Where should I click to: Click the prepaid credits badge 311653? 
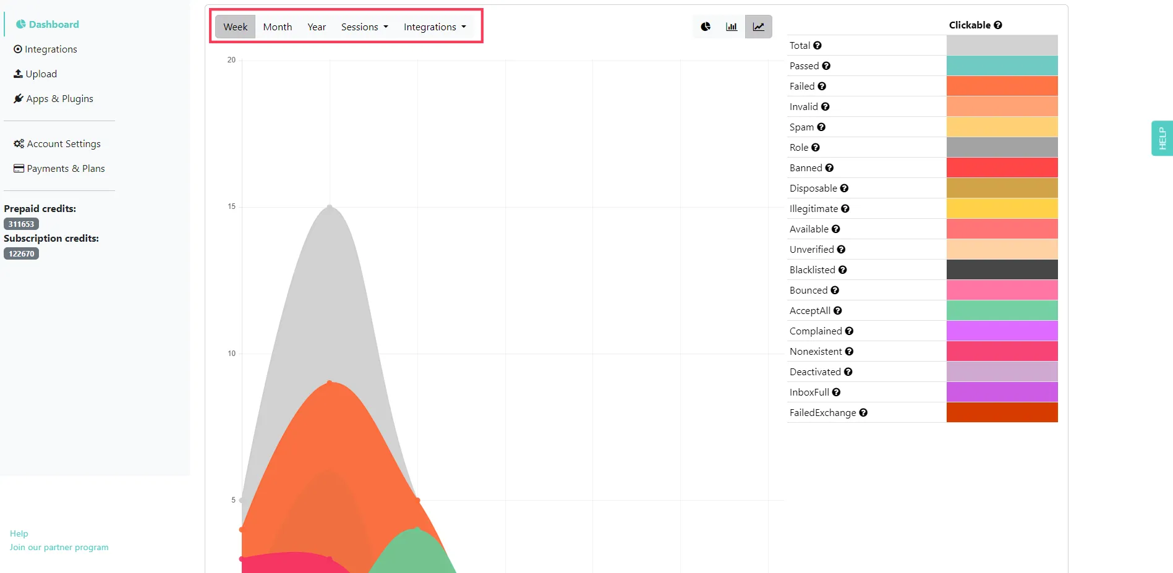(x=21, y=224)
